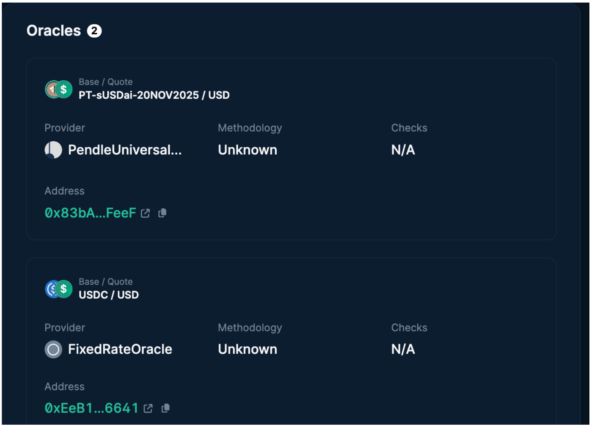Select the FixedRateOracle provider name
Viewport: 592px width, 428px height.
120,350
